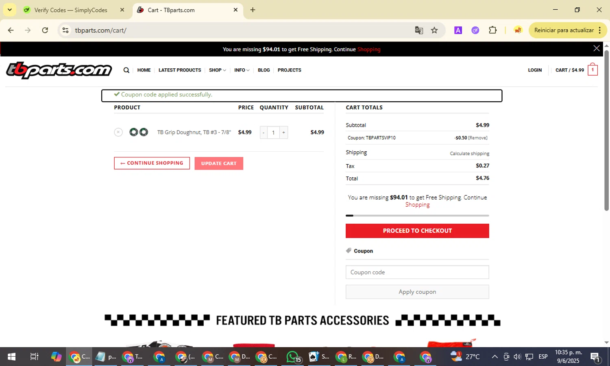The width and height of the screenshot is (610, 366).
Task: Click the quantity input field
Action: [x=273, y=133]
